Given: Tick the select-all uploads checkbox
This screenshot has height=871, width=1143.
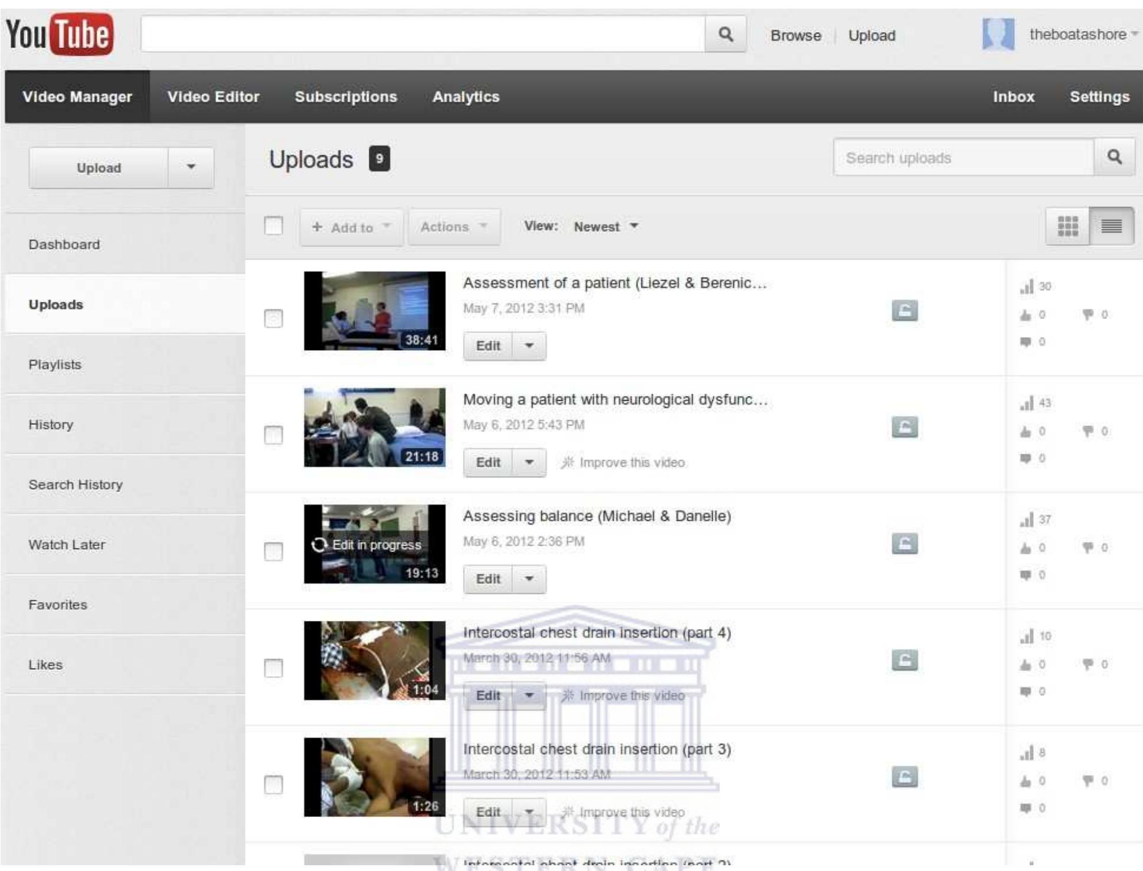Looking at the screenshot, I should pyautogui.click(x=273, y=225).
